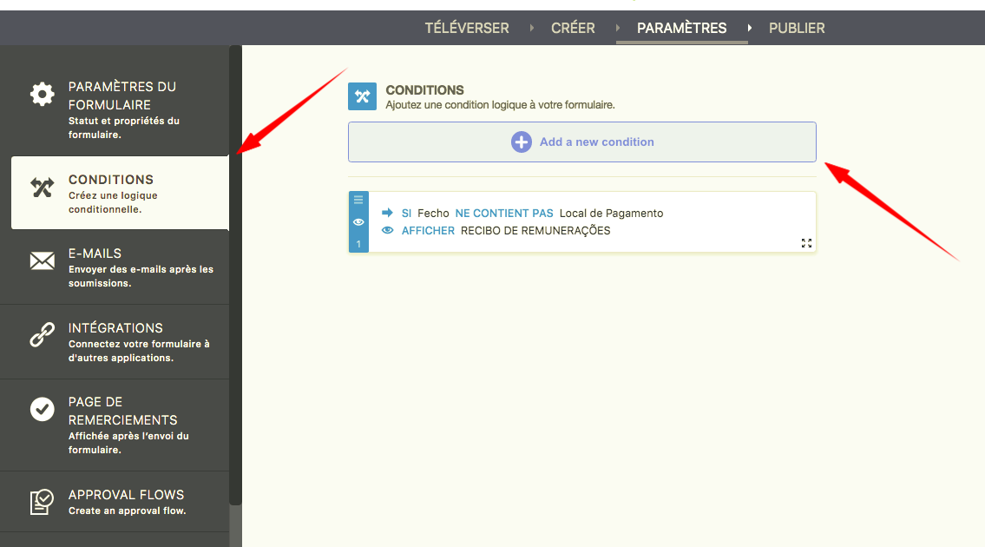Go to the PUBLIER tab
Image resolution: width=985 pixels, height=547 pixels.
(797, 29)
